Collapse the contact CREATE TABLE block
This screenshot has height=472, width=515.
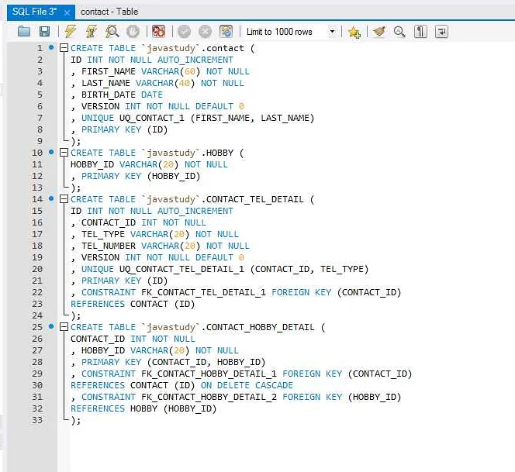click(x=64, y=48)
